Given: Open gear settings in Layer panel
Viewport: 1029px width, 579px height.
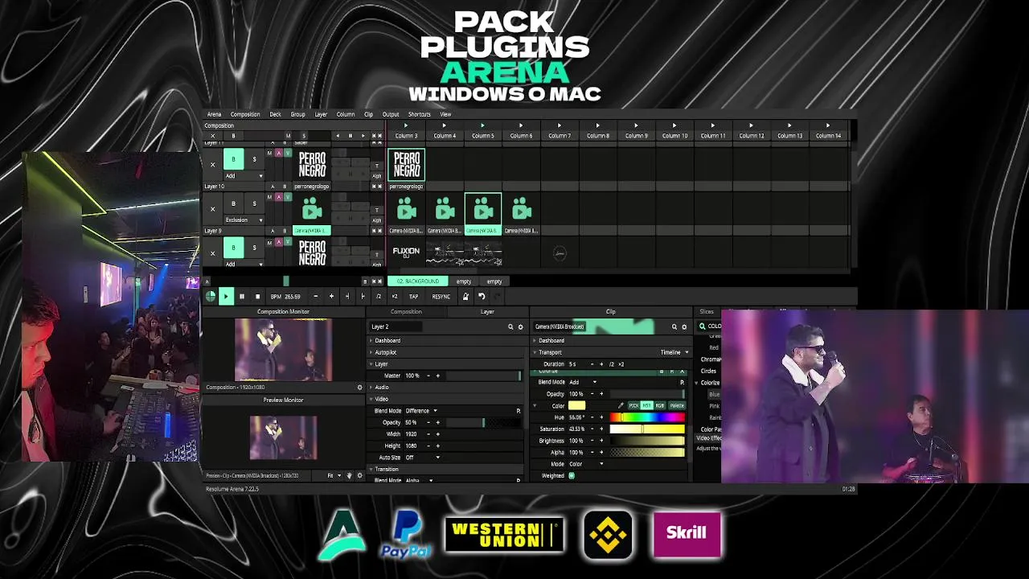Looking at the screenshot, I should click(x=520, y=327).
